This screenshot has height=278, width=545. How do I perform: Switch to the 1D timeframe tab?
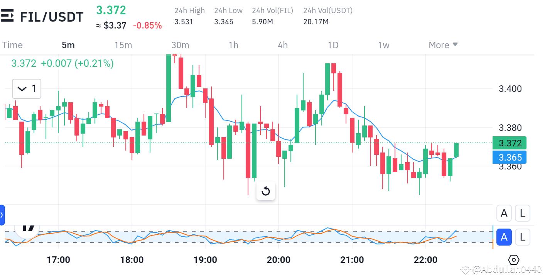[x=333, y=45]
